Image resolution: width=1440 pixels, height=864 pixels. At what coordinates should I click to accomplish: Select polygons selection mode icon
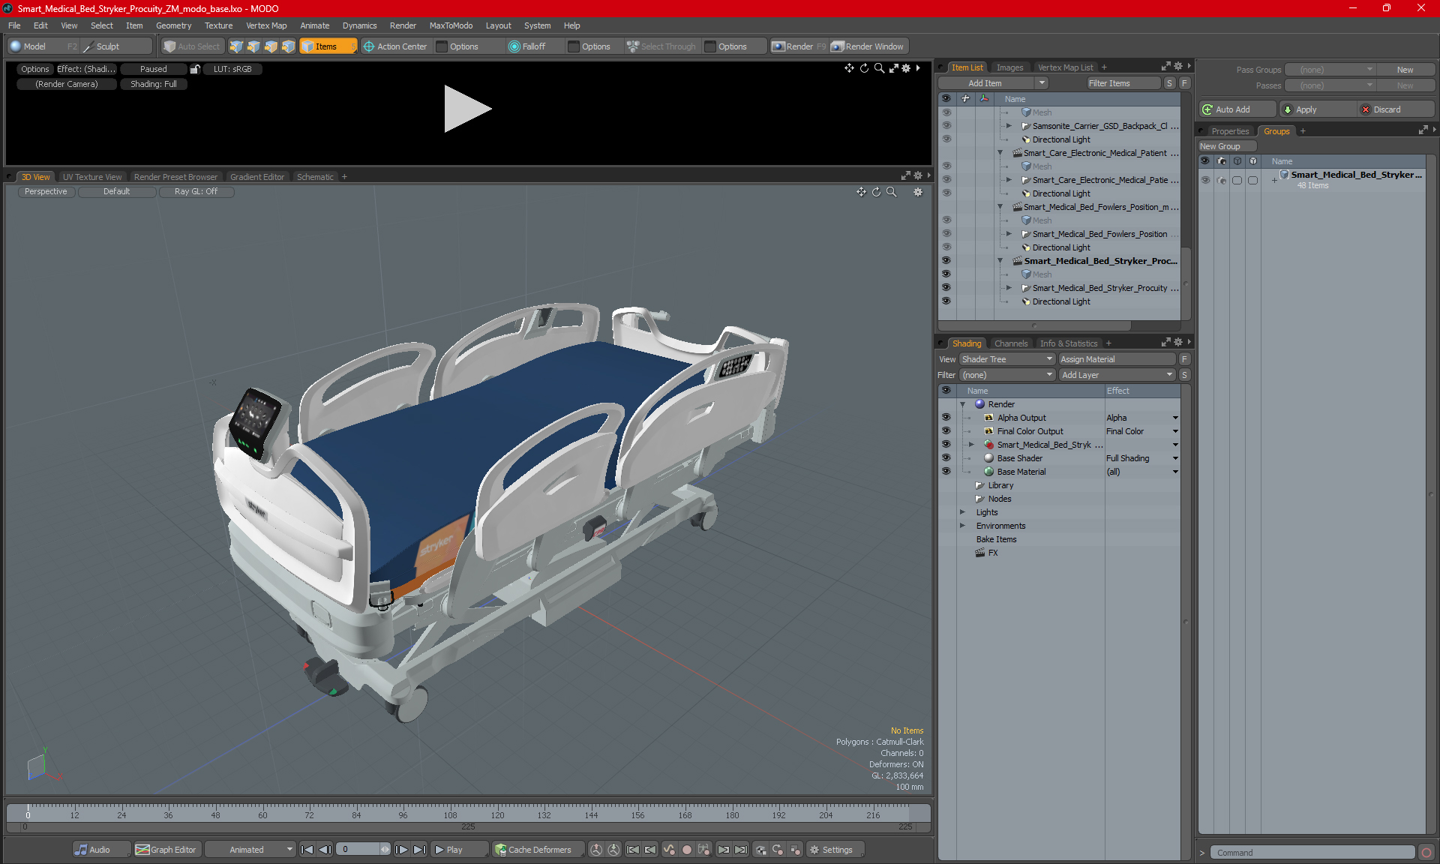[271, 46]
